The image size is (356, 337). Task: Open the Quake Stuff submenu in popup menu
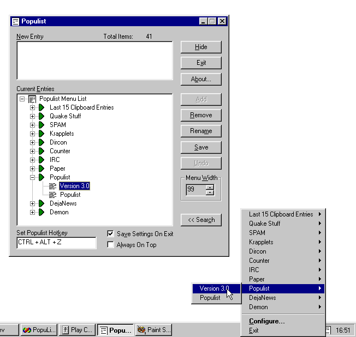pos(283,224)
